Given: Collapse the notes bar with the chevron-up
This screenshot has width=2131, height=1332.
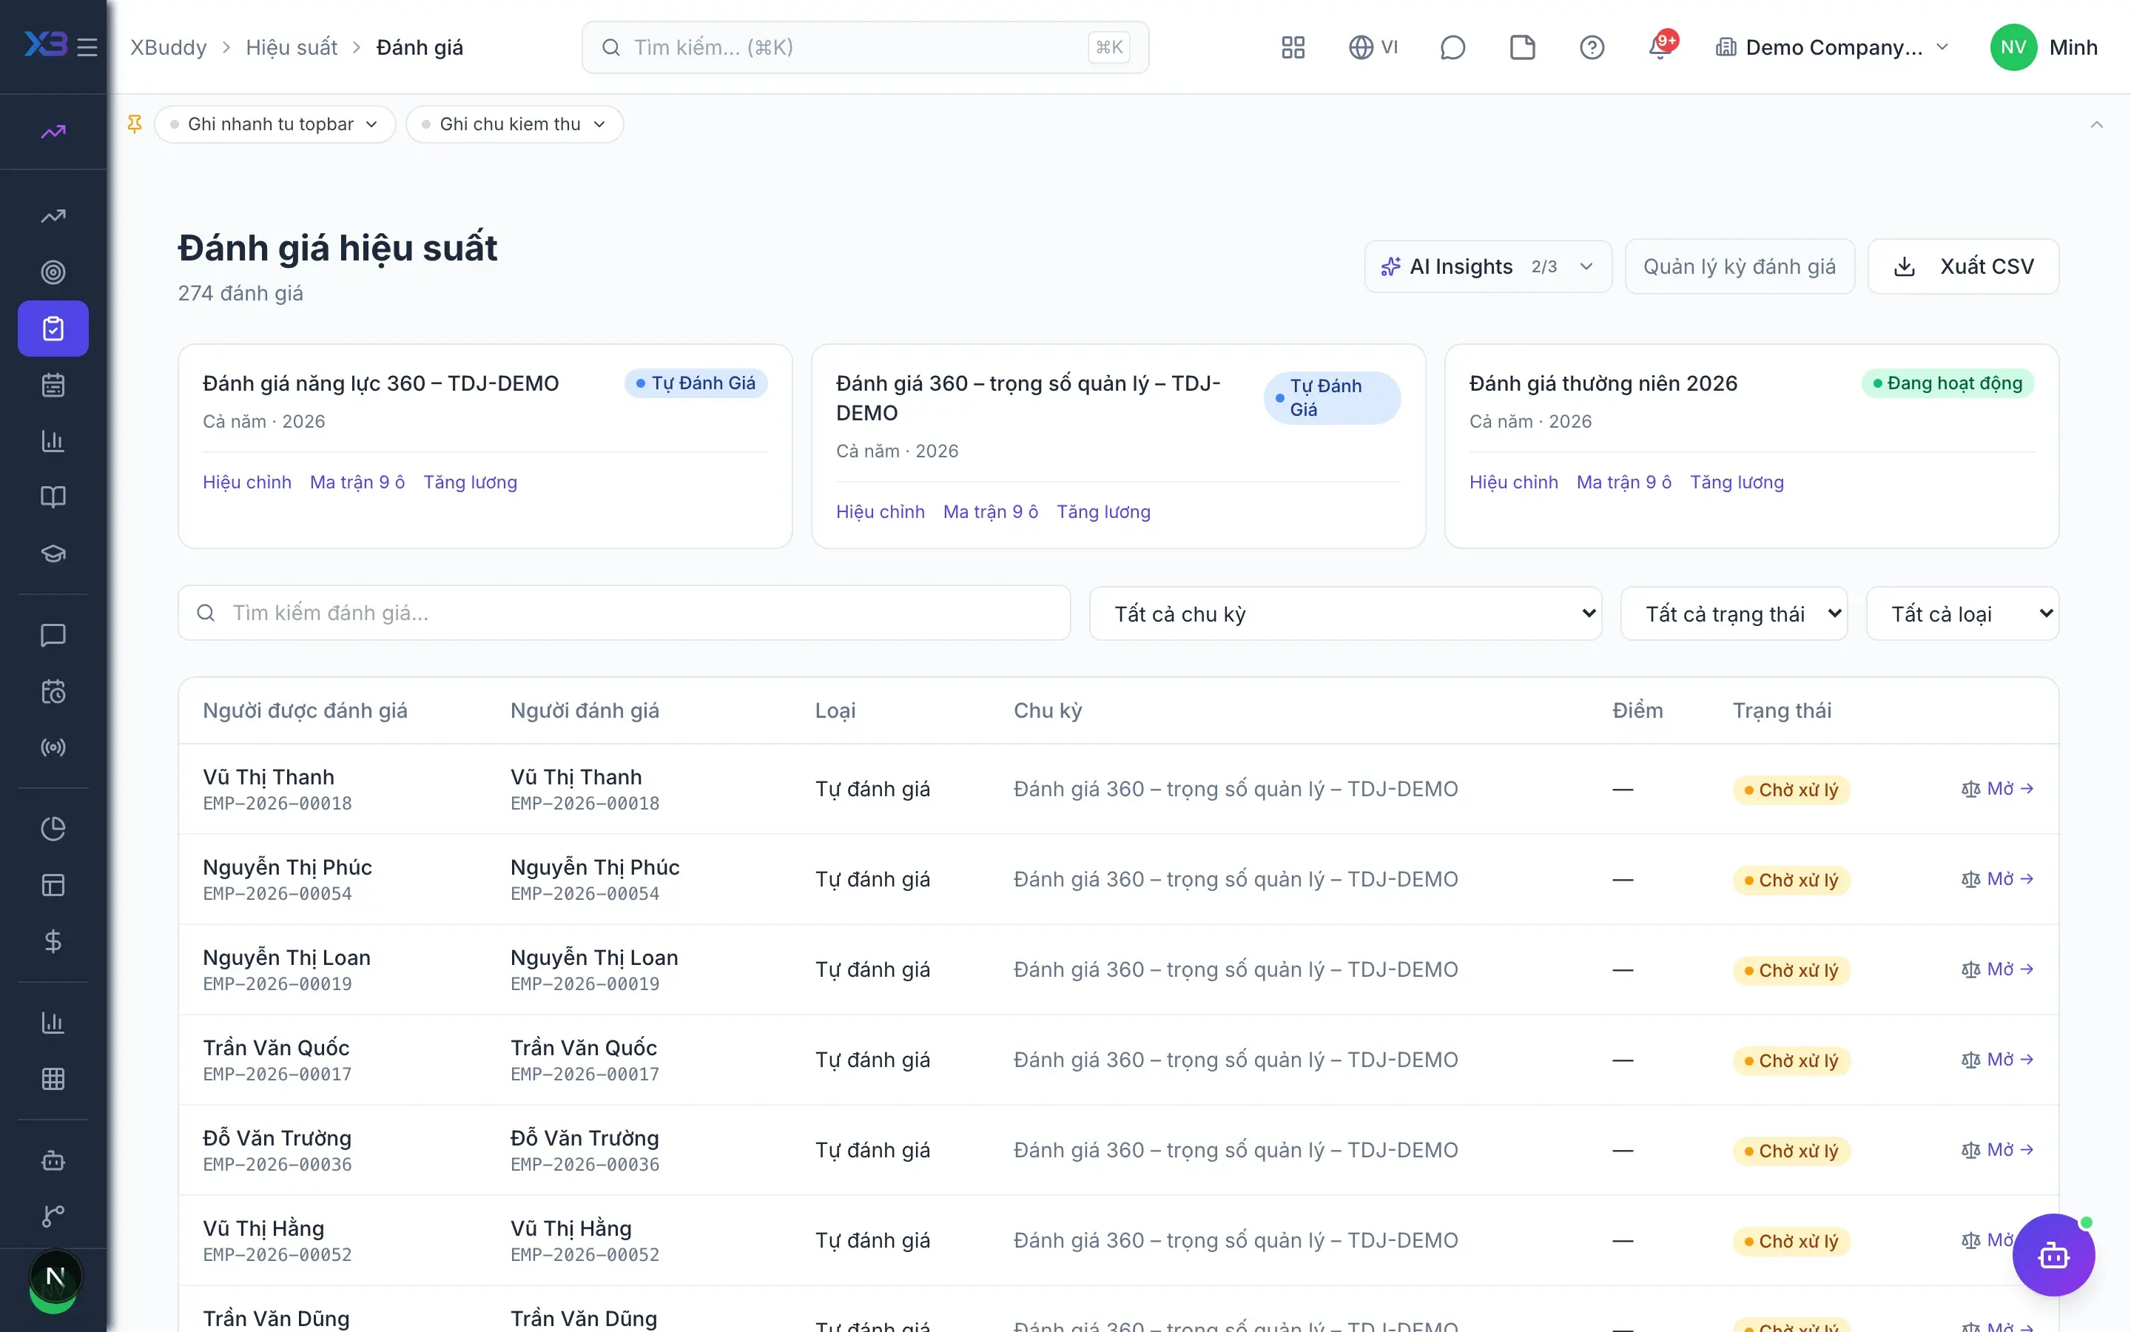Looking at the screenshot, I should click(2097, 124).
